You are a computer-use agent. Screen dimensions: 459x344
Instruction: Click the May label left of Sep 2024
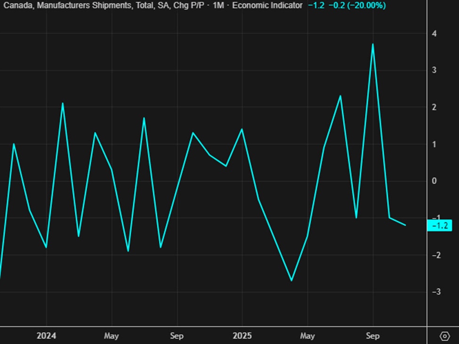[111, 336]
